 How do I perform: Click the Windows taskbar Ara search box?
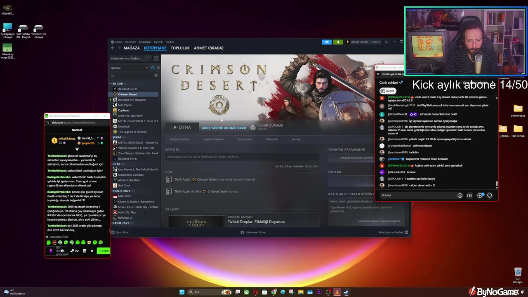coord(209,292)
